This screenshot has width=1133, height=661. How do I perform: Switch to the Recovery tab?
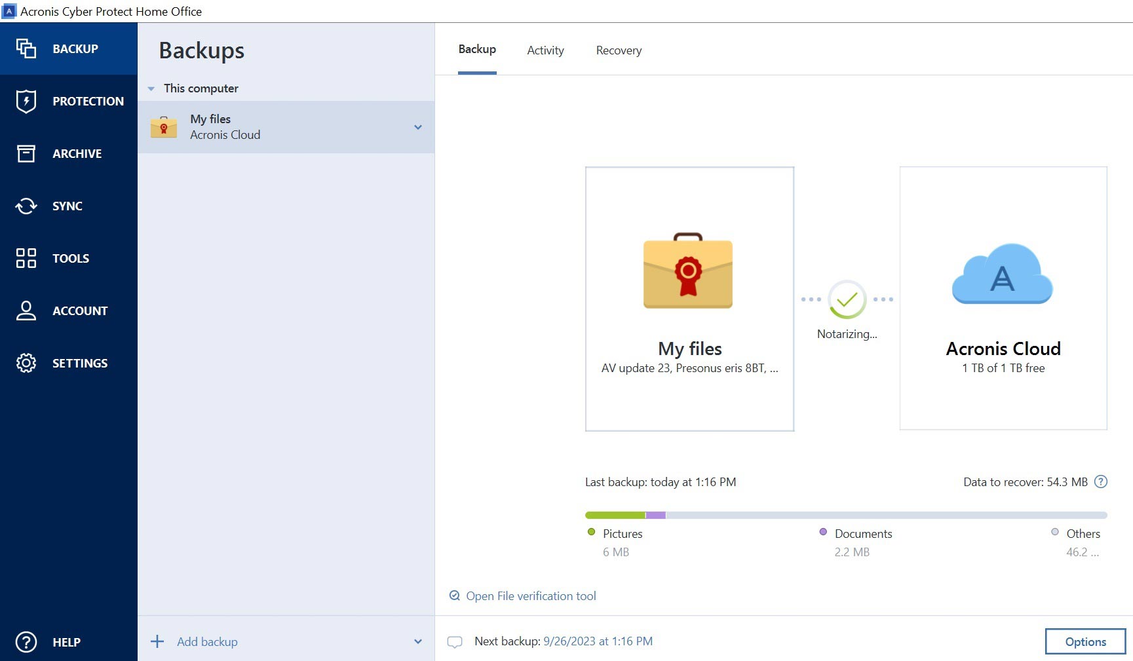tap(619, 50)
